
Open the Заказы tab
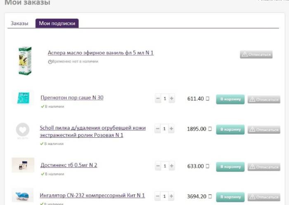pyautogui.click(x=19, y=24)
